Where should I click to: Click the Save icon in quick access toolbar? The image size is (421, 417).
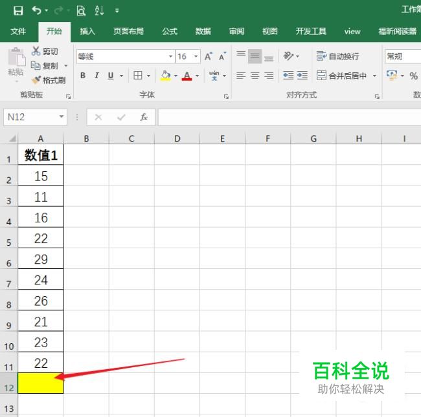(18, 11)
